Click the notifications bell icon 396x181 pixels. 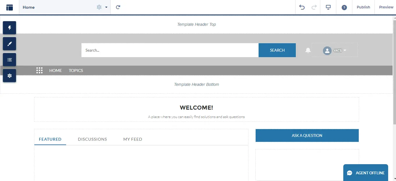308,50
